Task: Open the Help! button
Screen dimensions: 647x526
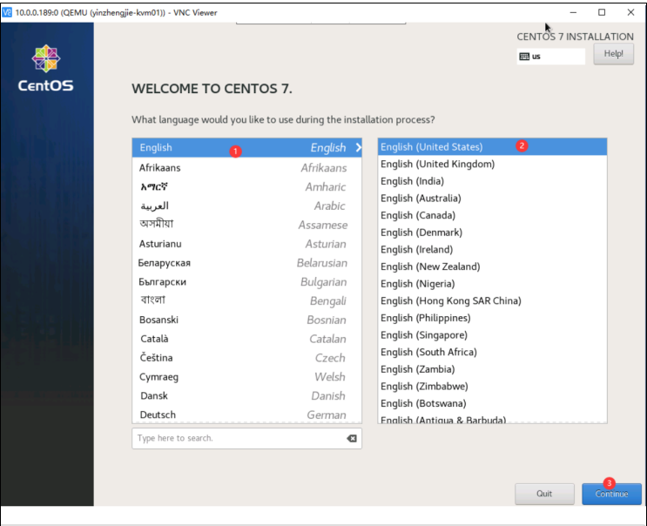Action: tap(613, 54)
